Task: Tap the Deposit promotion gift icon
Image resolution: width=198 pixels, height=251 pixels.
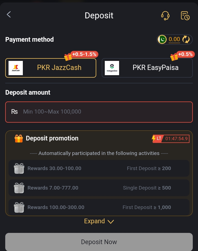Action: pyautogui.click(x=19, y=139)
